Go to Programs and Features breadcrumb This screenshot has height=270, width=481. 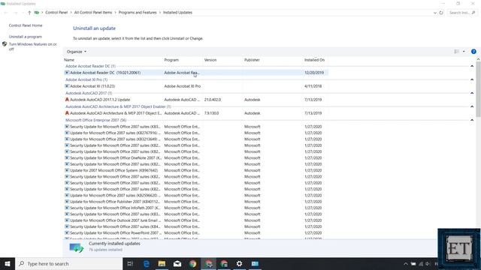[138, 13]
